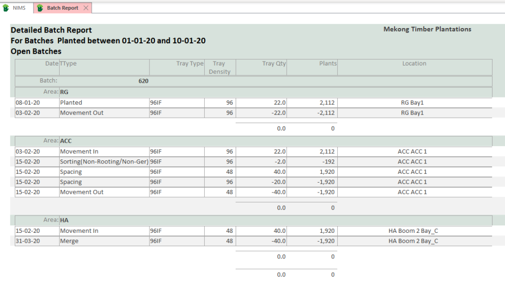
Task: Click the Batch Report tab icon
Action: (x=40, y=8)
